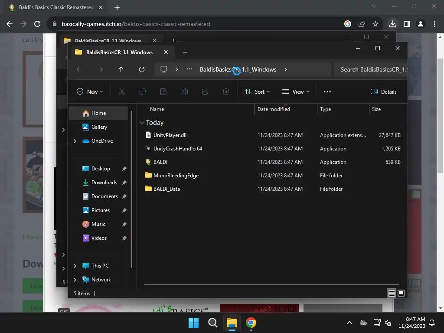Screen dimensions: 444x333
Task: Click the Cut scissors icon in Explorer toolbar
Action: pyautogui.click(x=121, y=91)
